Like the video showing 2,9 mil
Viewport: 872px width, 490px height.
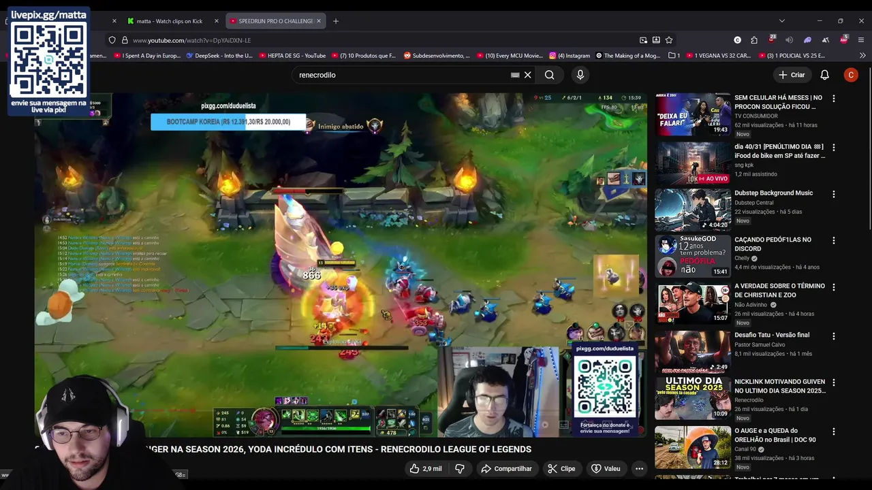click(x=426, y=468)
